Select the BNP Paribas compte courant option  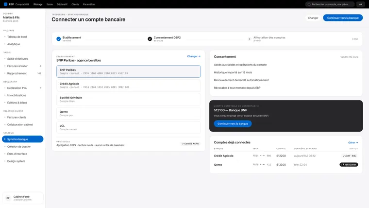pos(129,71)
